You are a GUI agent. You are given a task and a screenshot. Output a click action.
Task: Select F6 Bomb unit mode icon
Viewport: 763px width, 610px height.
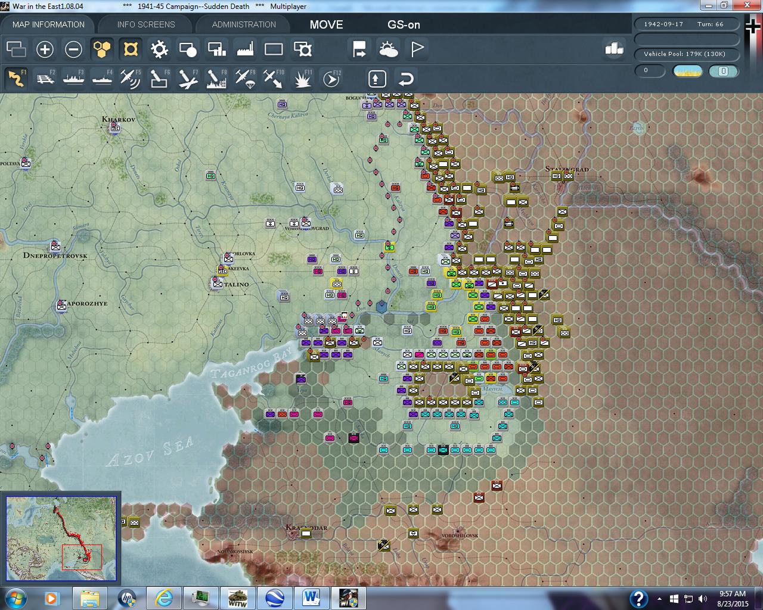159,79
